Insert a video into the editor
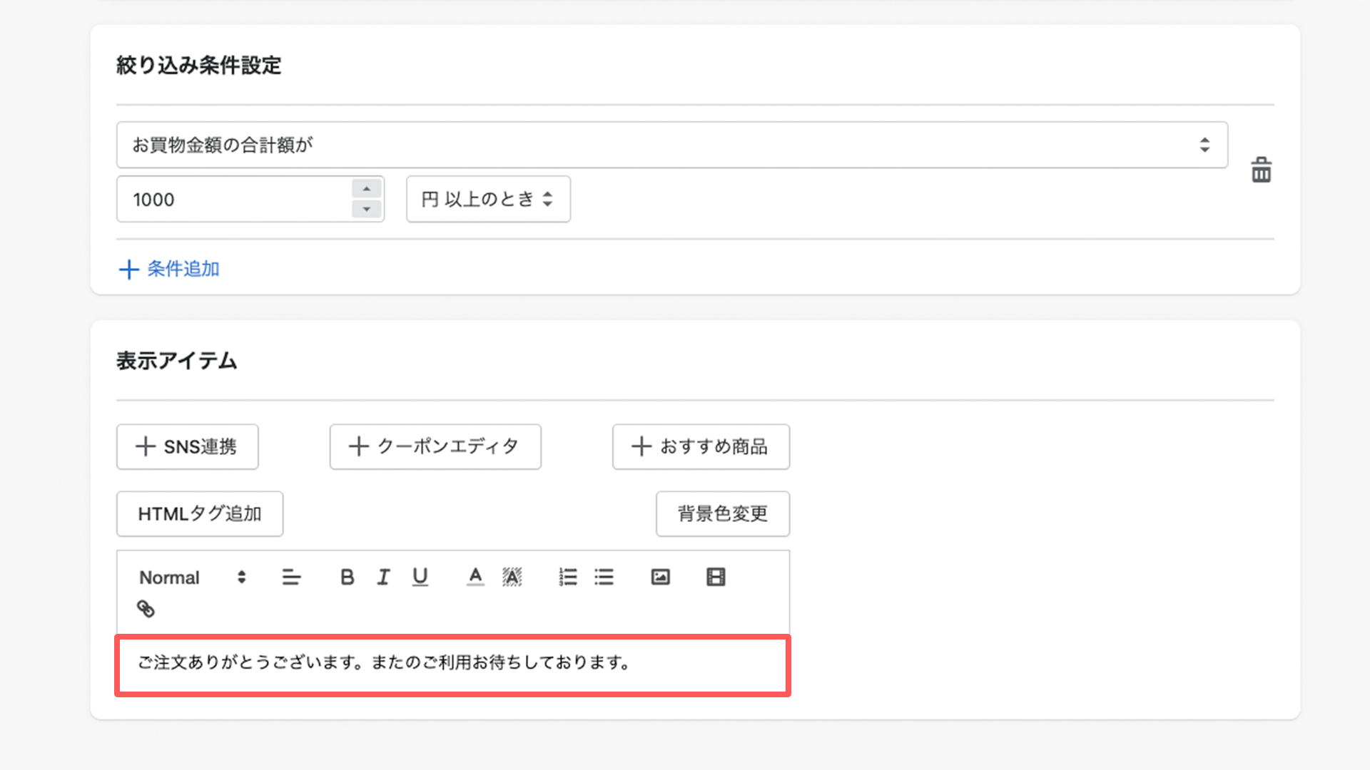The image size is (1370, 770). pyautogui.click(x=716, y=577)
